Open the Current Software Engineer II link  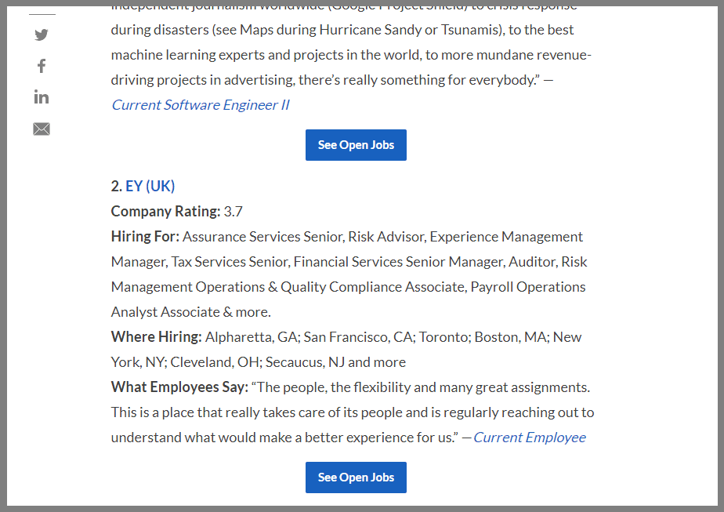pyautogui.click(x=200, y=105)
